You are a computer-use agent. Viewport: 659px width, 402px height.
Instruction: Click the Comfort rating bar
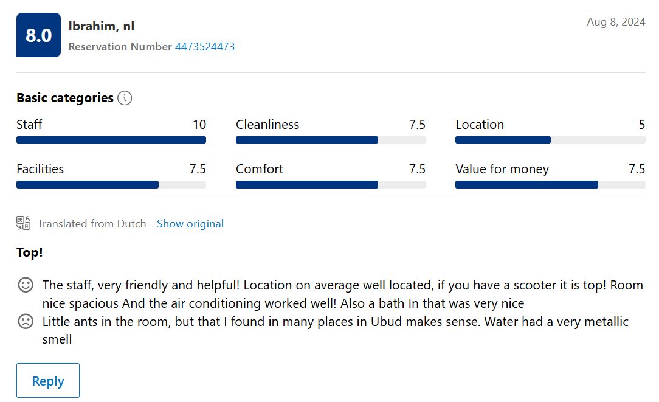[x=331, y=185]
